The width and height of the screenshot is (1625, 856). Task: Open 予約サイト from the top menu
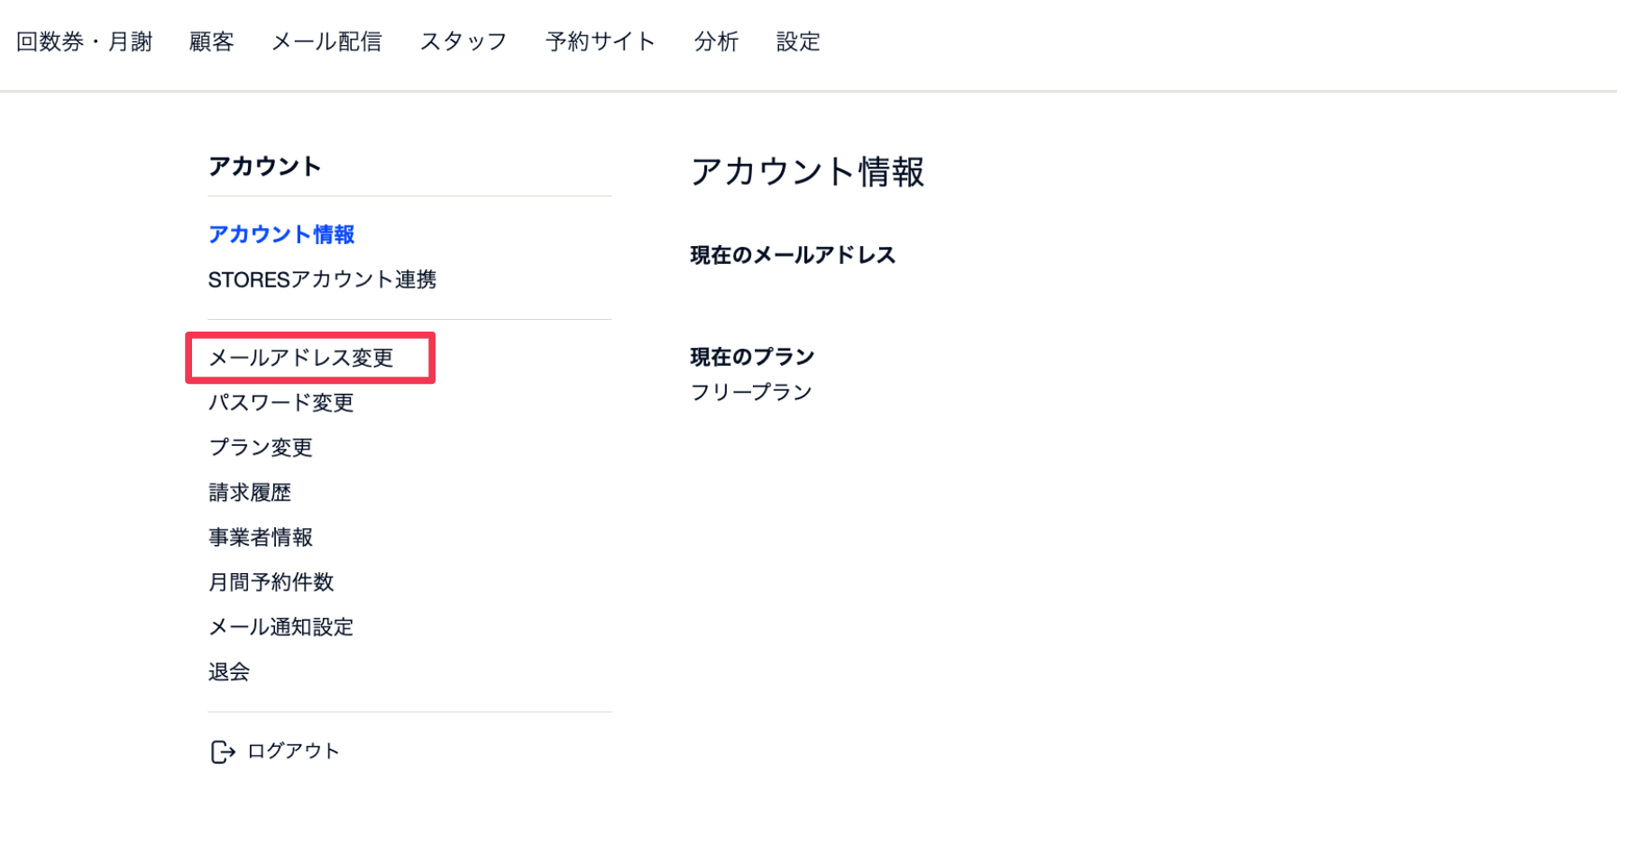click(601, 41)
